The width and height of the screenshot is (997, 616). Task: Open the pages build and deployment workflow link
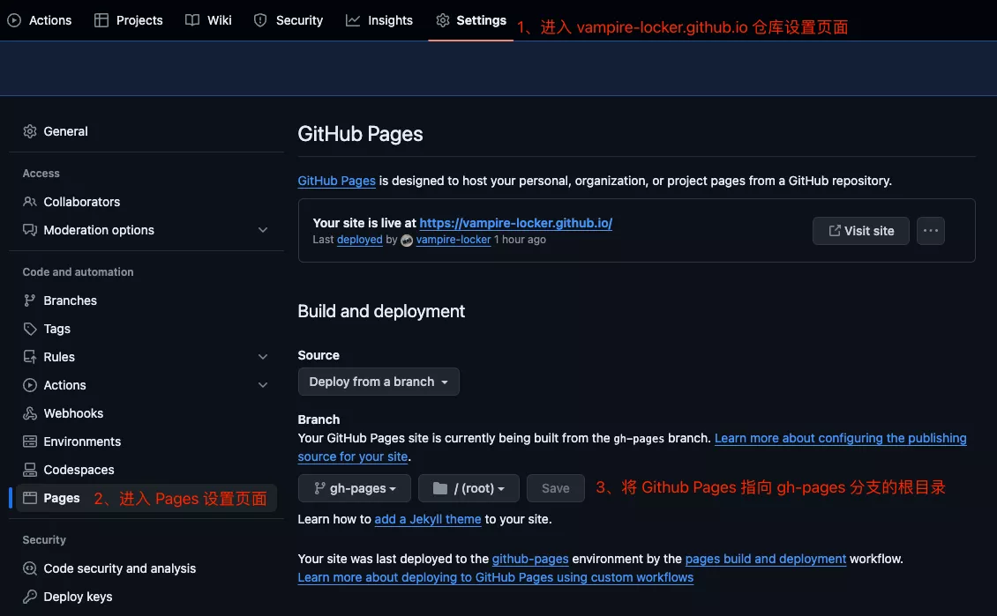pyautogui.click(x=766, y=559)
